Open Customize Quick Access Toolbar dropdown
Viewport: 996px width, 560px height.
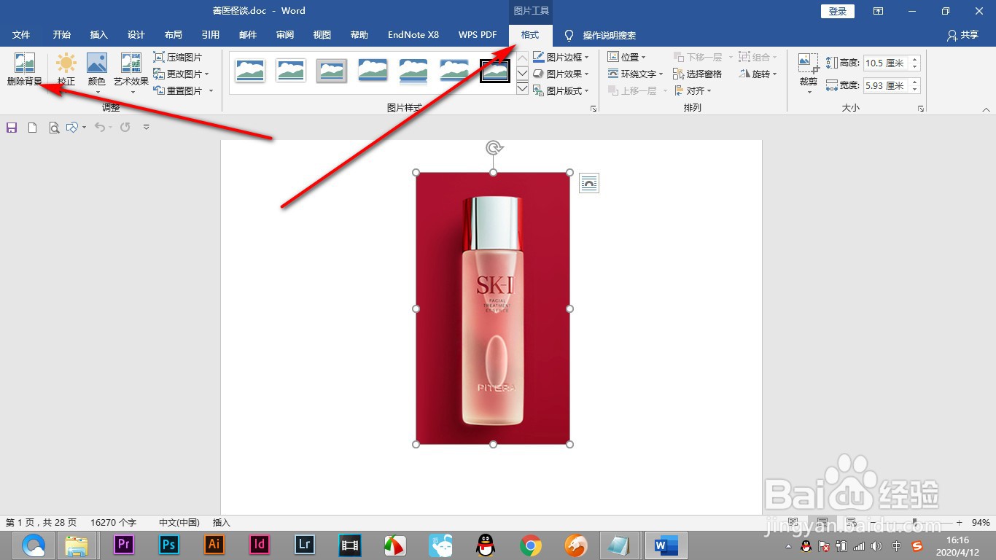[x=147, y=128]
